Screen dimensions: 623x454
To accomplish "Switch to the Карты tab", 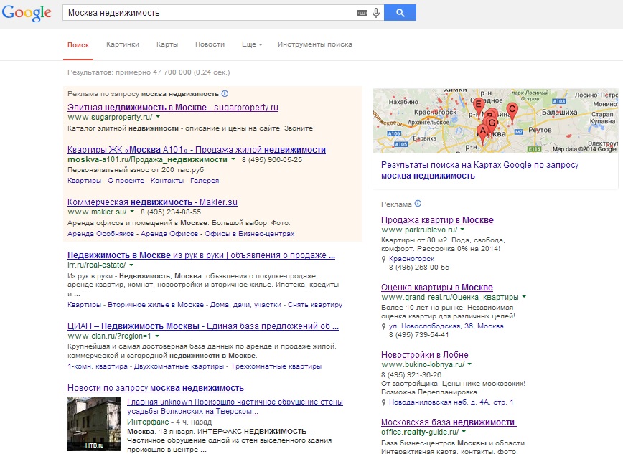I will tap(167, 44).
